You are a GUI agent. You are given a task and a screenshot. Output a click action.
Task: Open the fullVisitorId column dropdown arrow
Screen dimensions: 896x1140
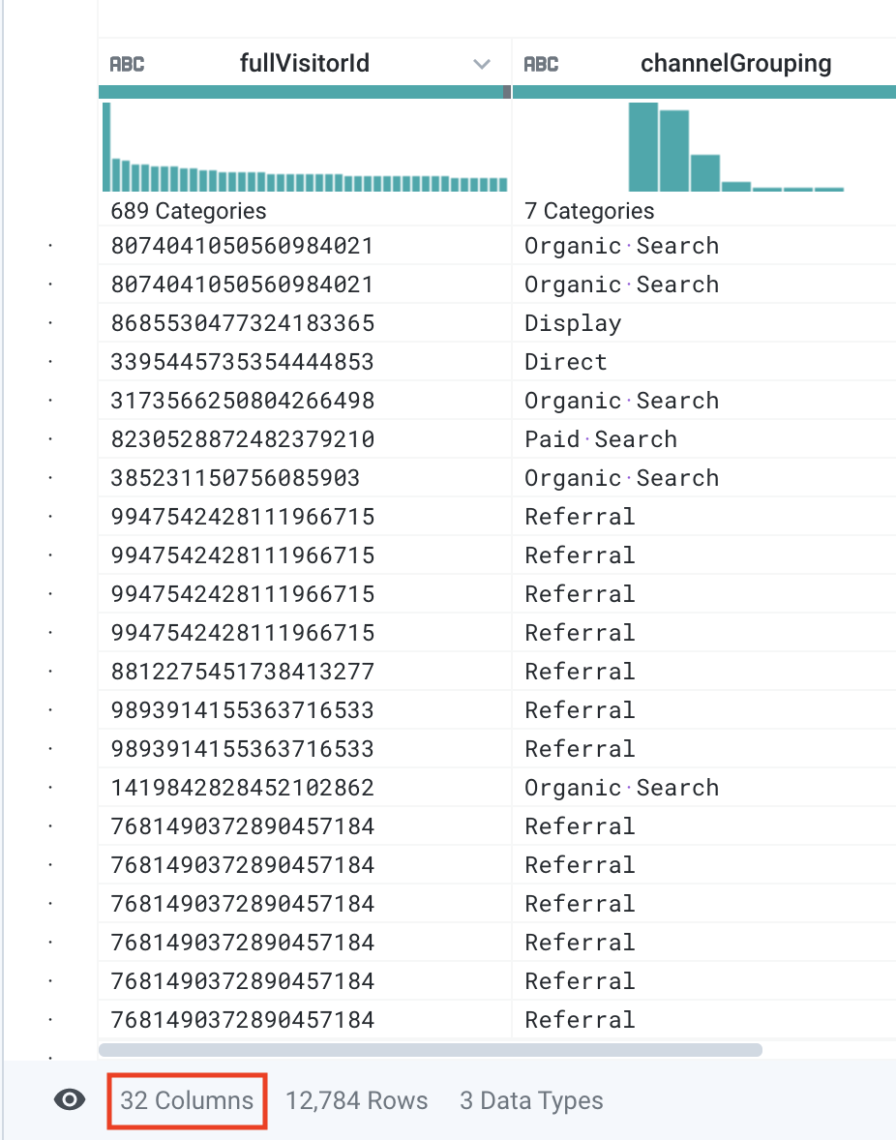point(481,65)
